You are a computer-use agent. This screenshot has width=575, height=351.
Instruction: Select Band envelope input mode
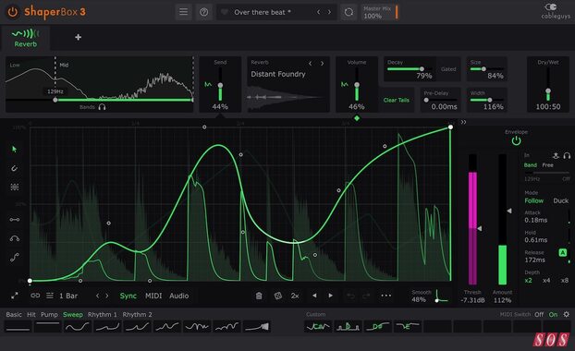(x=531, y=165)
